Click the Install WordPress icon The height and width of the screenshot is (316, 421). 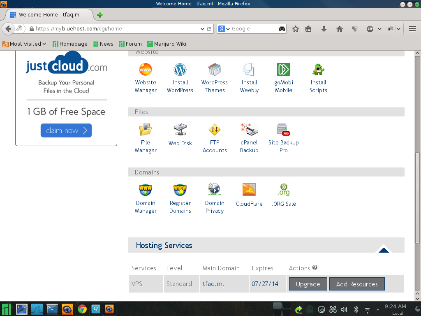click(x=180, y=70)
